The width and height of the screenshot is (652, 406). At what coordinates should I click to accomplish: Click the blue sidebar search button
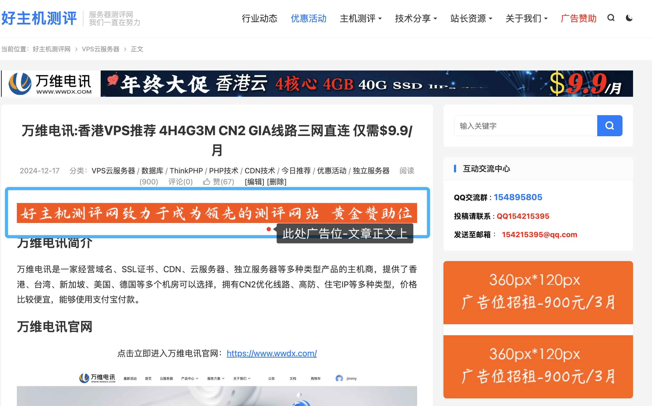pos(610,126)
